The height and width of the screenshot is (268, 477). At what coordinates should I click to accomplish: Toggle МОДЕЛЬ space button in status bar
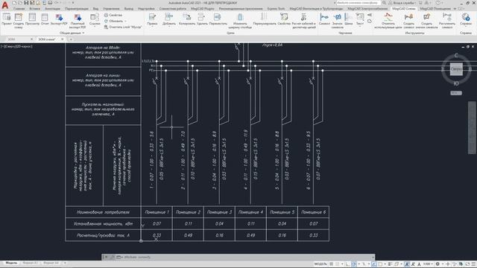[x=320, y=264]
